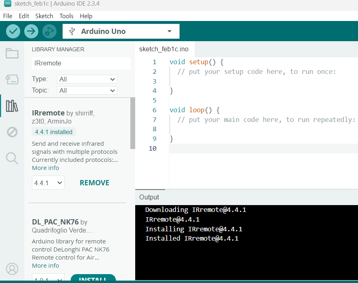Click the setup code comment on line 2
This screenshot has height=283, width=358.
pos(257,72)
